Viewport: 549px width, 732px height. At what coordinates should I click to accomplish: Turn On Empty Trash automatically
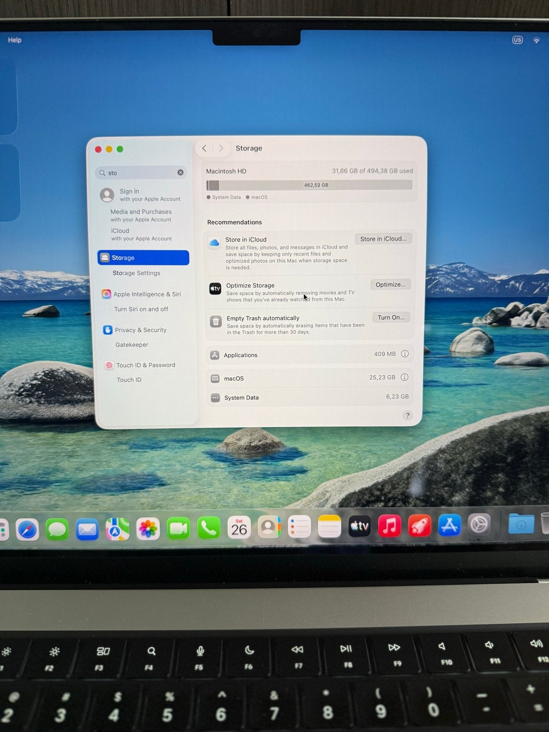point(391,318)
